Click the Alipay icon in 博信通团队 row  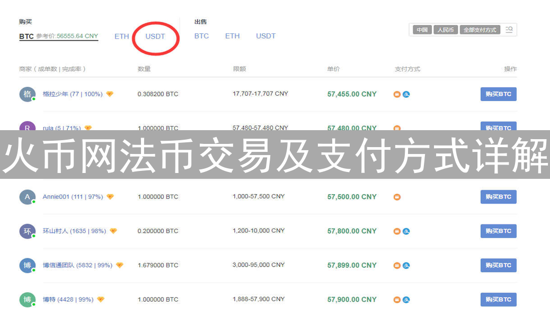pos(406,266)
